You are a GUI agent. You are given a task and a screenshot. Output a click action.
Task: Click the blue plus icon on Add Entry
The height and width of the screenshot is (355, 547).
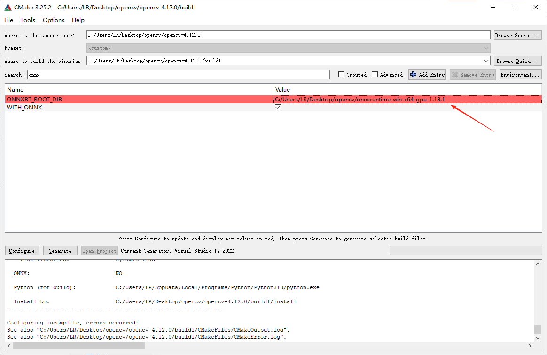tap(414, 75)
